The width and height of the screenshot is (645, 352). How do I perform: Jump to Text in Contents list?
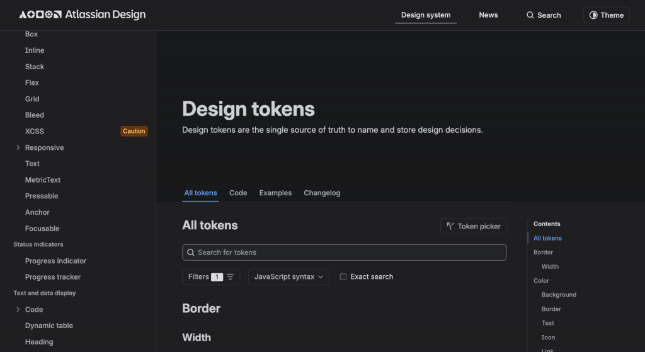[x=548, y=323]
